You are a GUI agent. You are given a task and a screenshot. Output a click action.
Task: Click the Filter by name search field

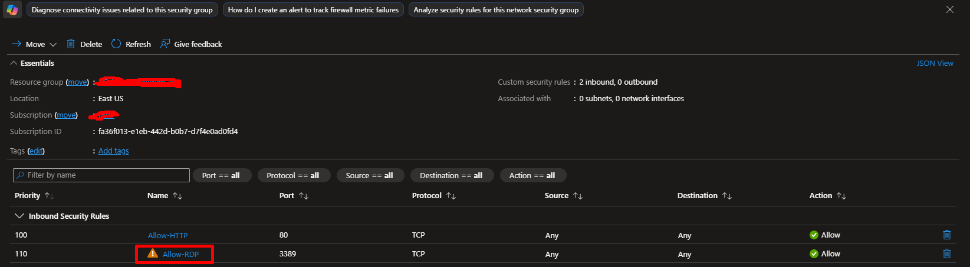pos(101,175)
